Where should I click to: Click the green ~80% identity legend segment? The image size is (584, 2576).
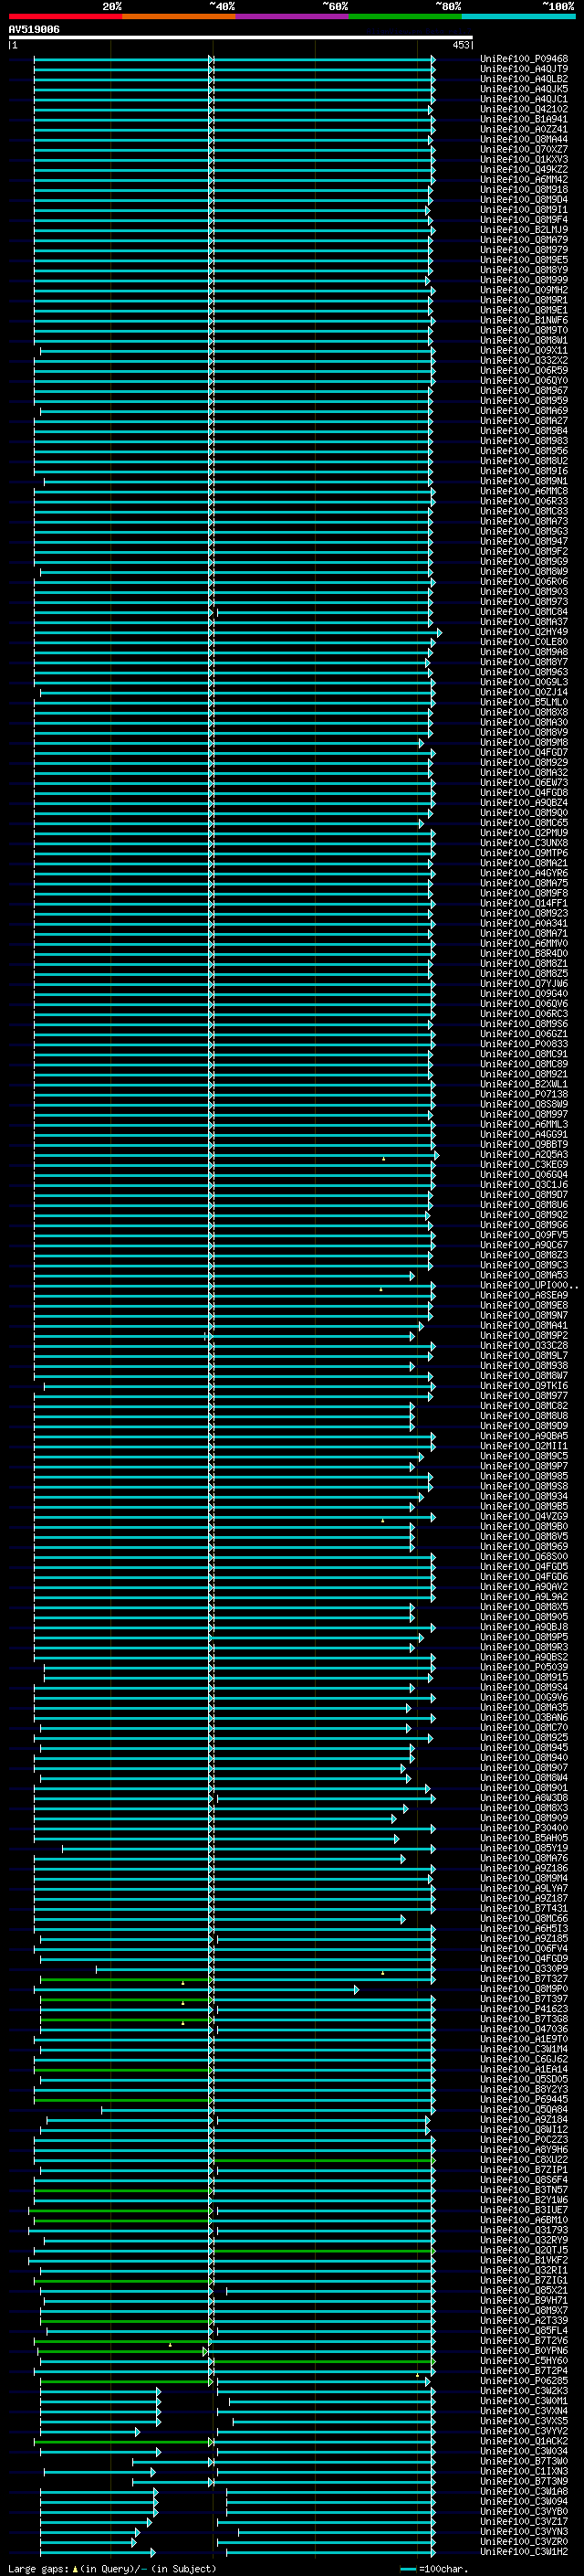pyautogui.click(x=405, y=16)
